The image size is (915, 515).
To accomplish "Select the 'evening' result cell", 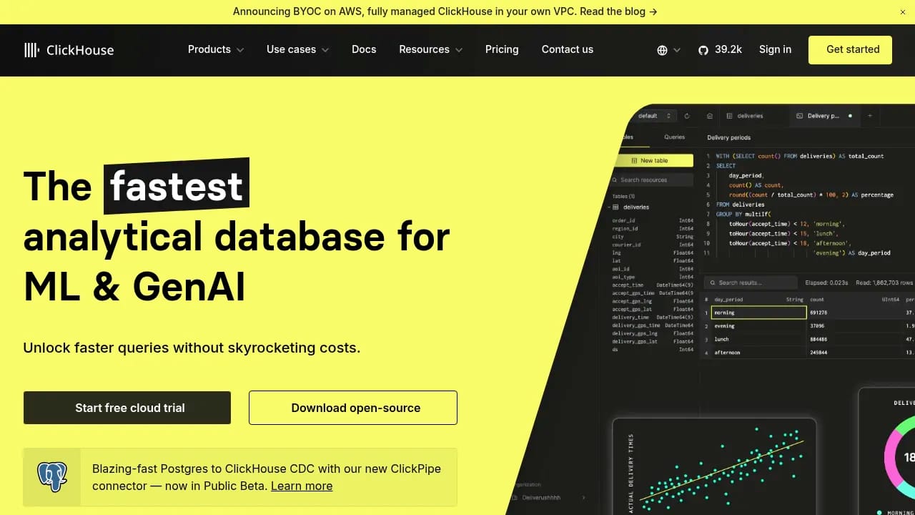I will click(x=761, y=326).
